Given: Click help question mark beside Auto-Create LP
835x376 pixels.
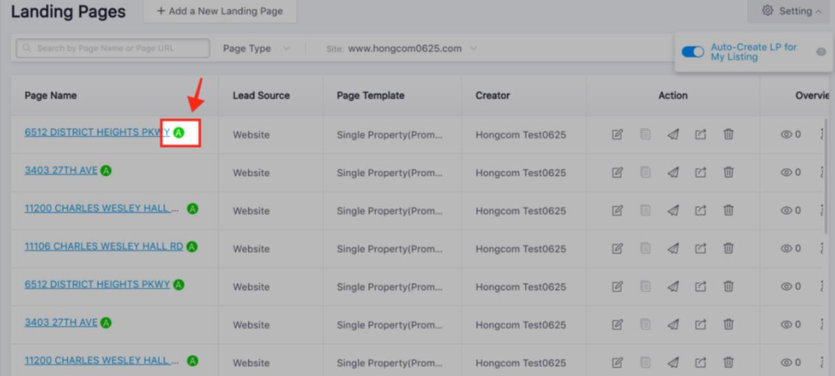Looking at the screenshot, I should (821, 52).
